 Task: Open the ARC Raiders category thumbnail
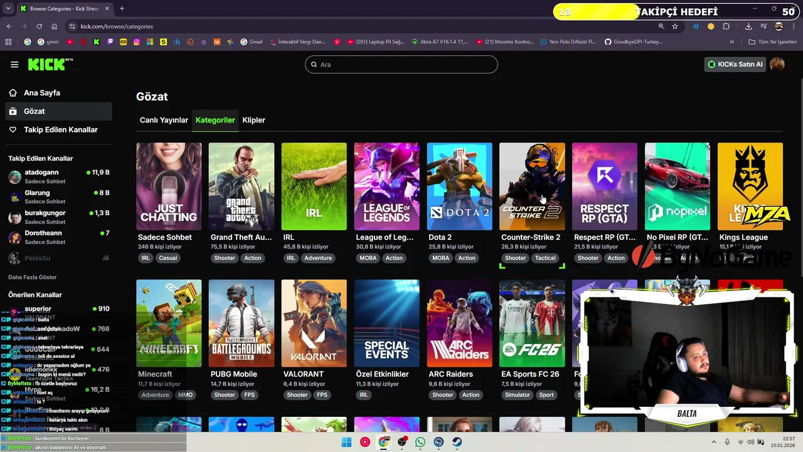point(460,323)
